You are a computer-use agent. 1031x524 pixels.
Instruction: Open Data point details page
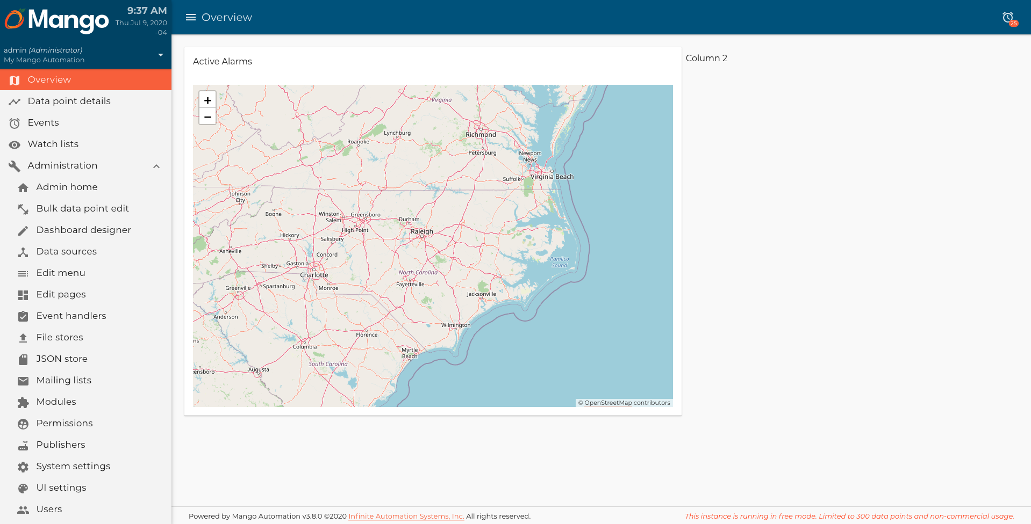click(x=85, y=101)
